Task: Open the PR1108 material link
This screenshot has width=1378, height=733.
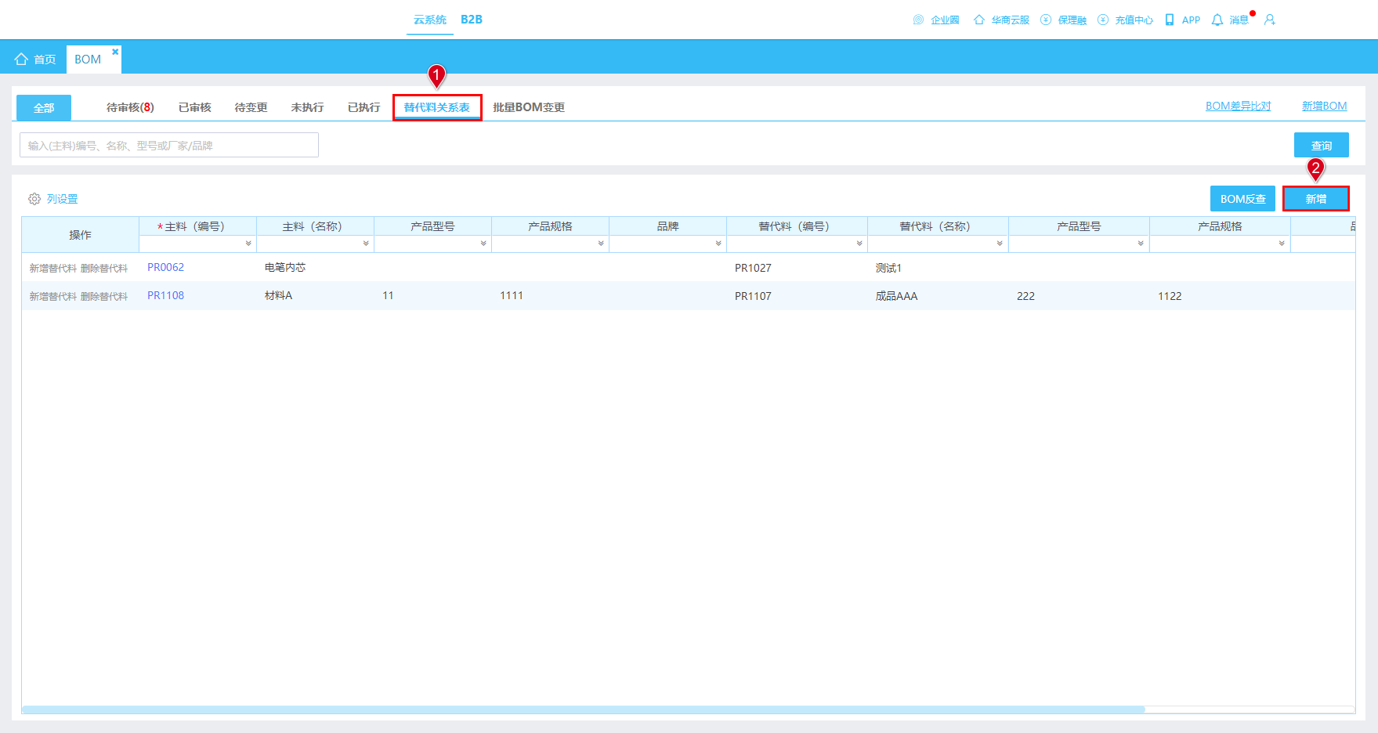Action: [166, 295]
